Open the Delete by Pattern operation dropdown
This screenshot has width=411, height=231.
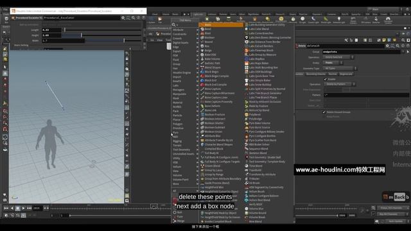point(340,84)
